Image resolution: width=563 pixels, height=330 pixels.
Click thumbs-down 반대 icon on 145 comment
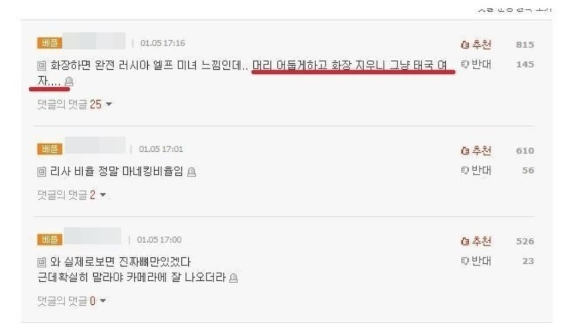465,64
